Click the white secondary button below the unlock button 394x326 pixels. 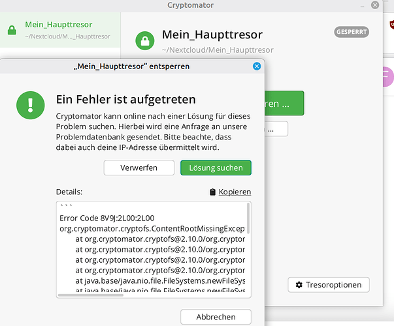tap(276, 129)
